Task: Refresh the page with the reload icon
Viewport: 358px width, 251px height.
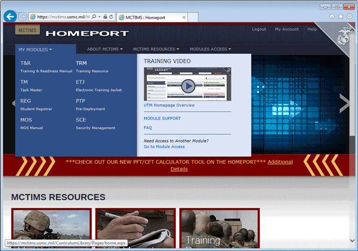Action: (111, 17)
